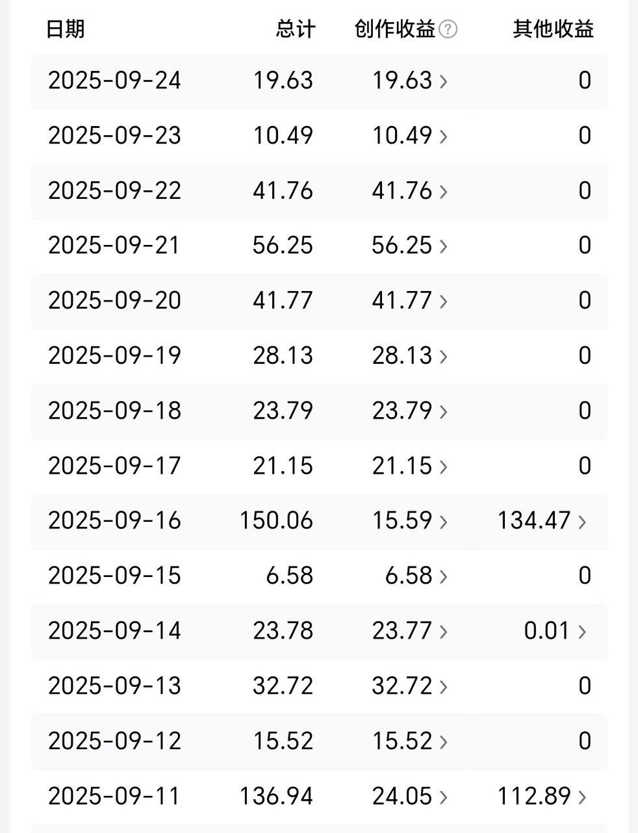Expand 创作收益 details for 2025-09-23
This screenshot has height=833, width=638.
pos(443,136)
